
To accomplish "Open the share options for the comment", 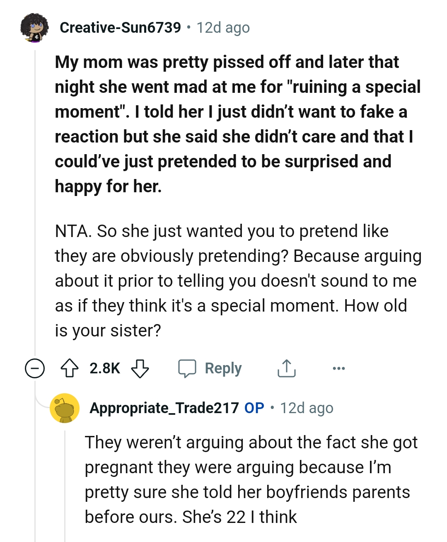I will pos(286,367).
